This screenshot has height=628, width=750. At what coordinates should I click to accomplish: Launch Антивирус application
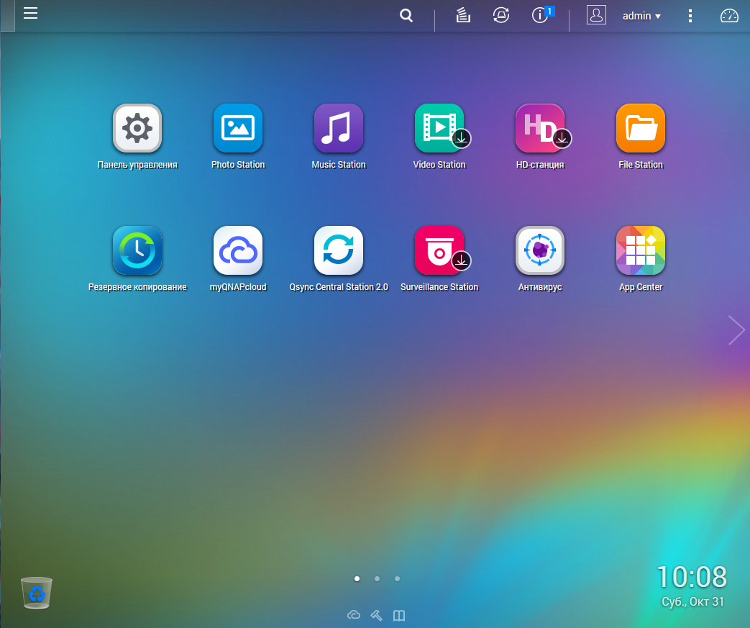540,251
